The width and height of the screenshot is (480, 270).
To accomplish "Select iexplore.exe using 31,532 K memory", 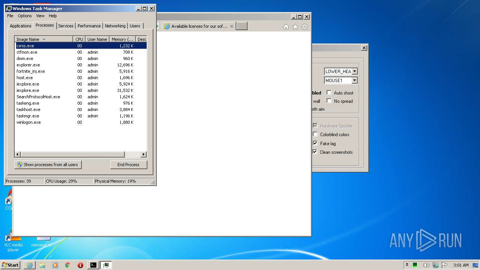I will click(x=81, y=90).
